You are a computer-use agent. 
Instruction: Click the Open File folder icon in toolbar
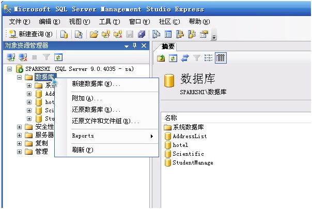(93, 34)
